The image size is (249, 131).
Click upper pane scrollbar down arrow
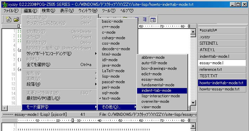[x=193, y=102]
